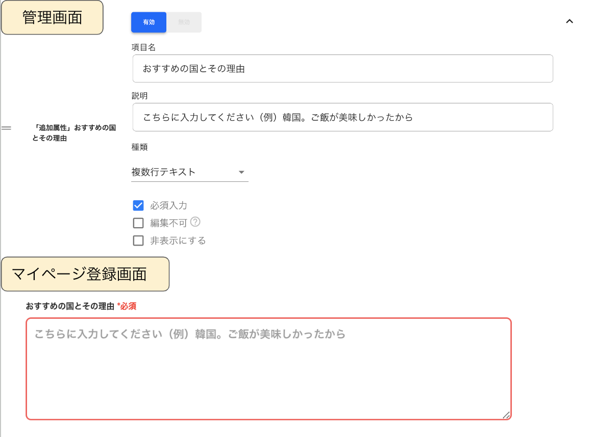The image size is (591, 437).
Task: Click the 項目名 label text
Action: (x=143, y=47)
